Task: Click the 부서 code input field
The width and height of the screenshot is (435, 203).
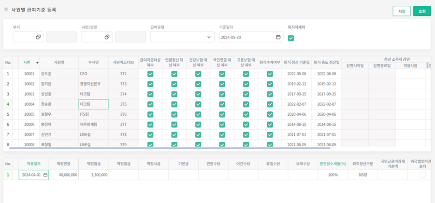Action: (25, 37)
